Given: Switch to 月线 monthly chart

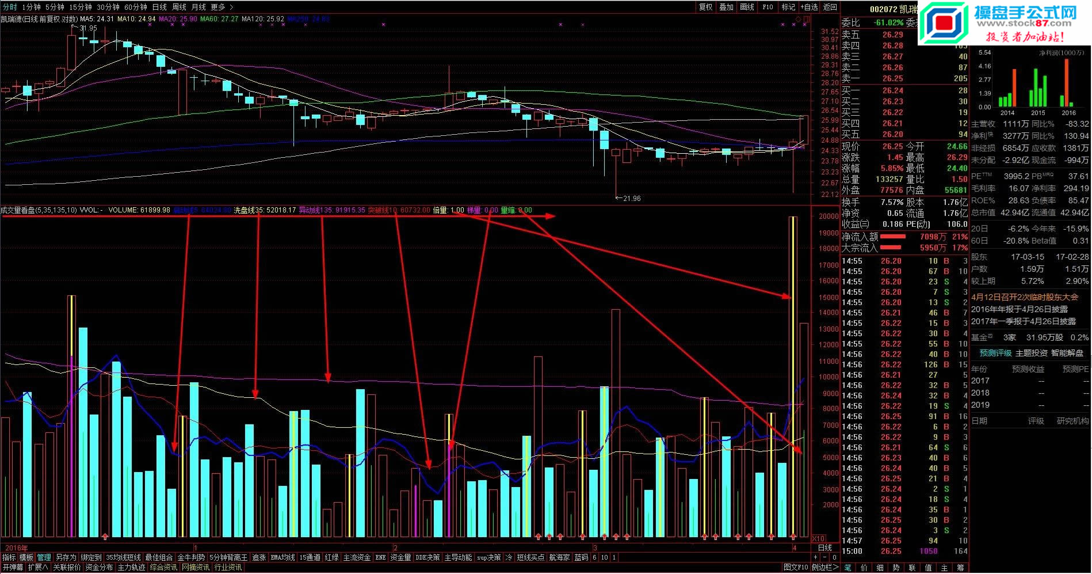Looking at the screenshot, I should coord(198,7).
